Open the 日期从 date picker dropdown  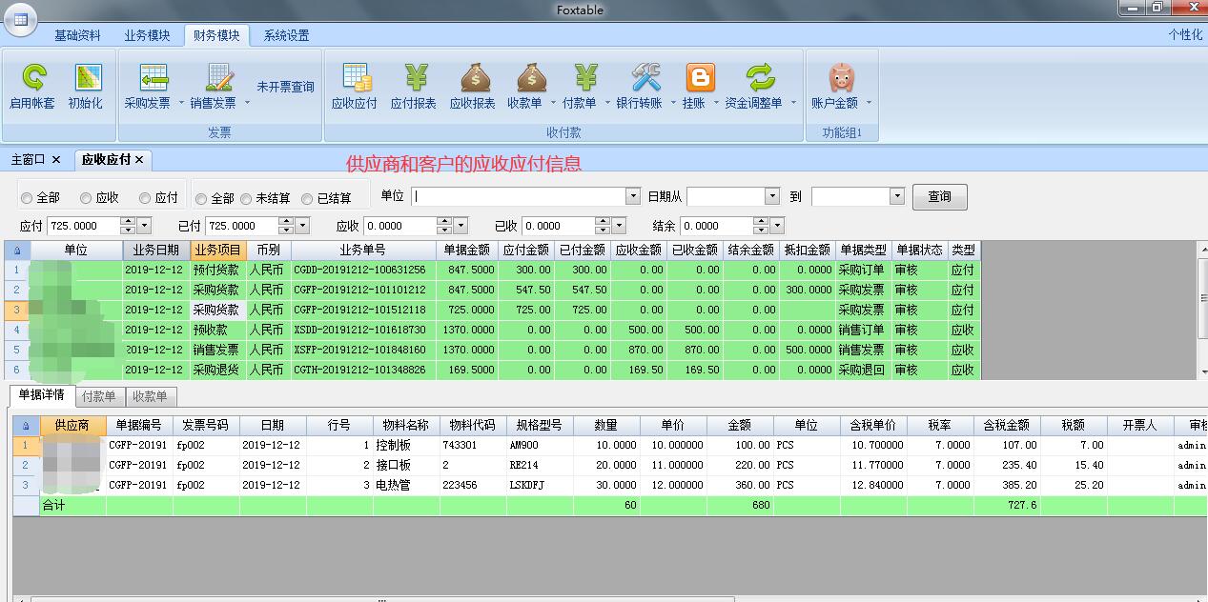coord(772,196)
